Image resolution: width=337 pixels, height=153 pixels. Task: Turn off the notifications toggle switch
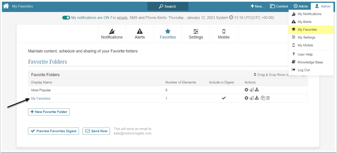point(66,18)
